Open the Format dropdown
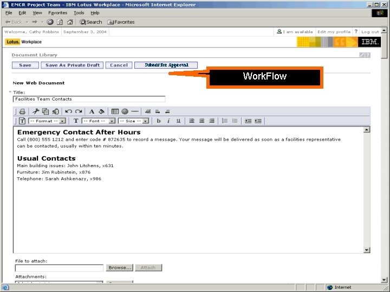This screenshot has width=390, height=292. (47, 121)
